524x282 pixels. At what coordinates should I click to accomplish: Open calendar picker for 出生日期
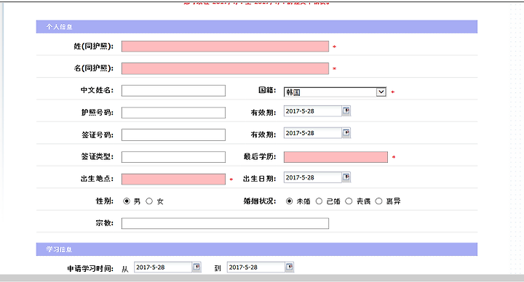click(x=346, y=177)
